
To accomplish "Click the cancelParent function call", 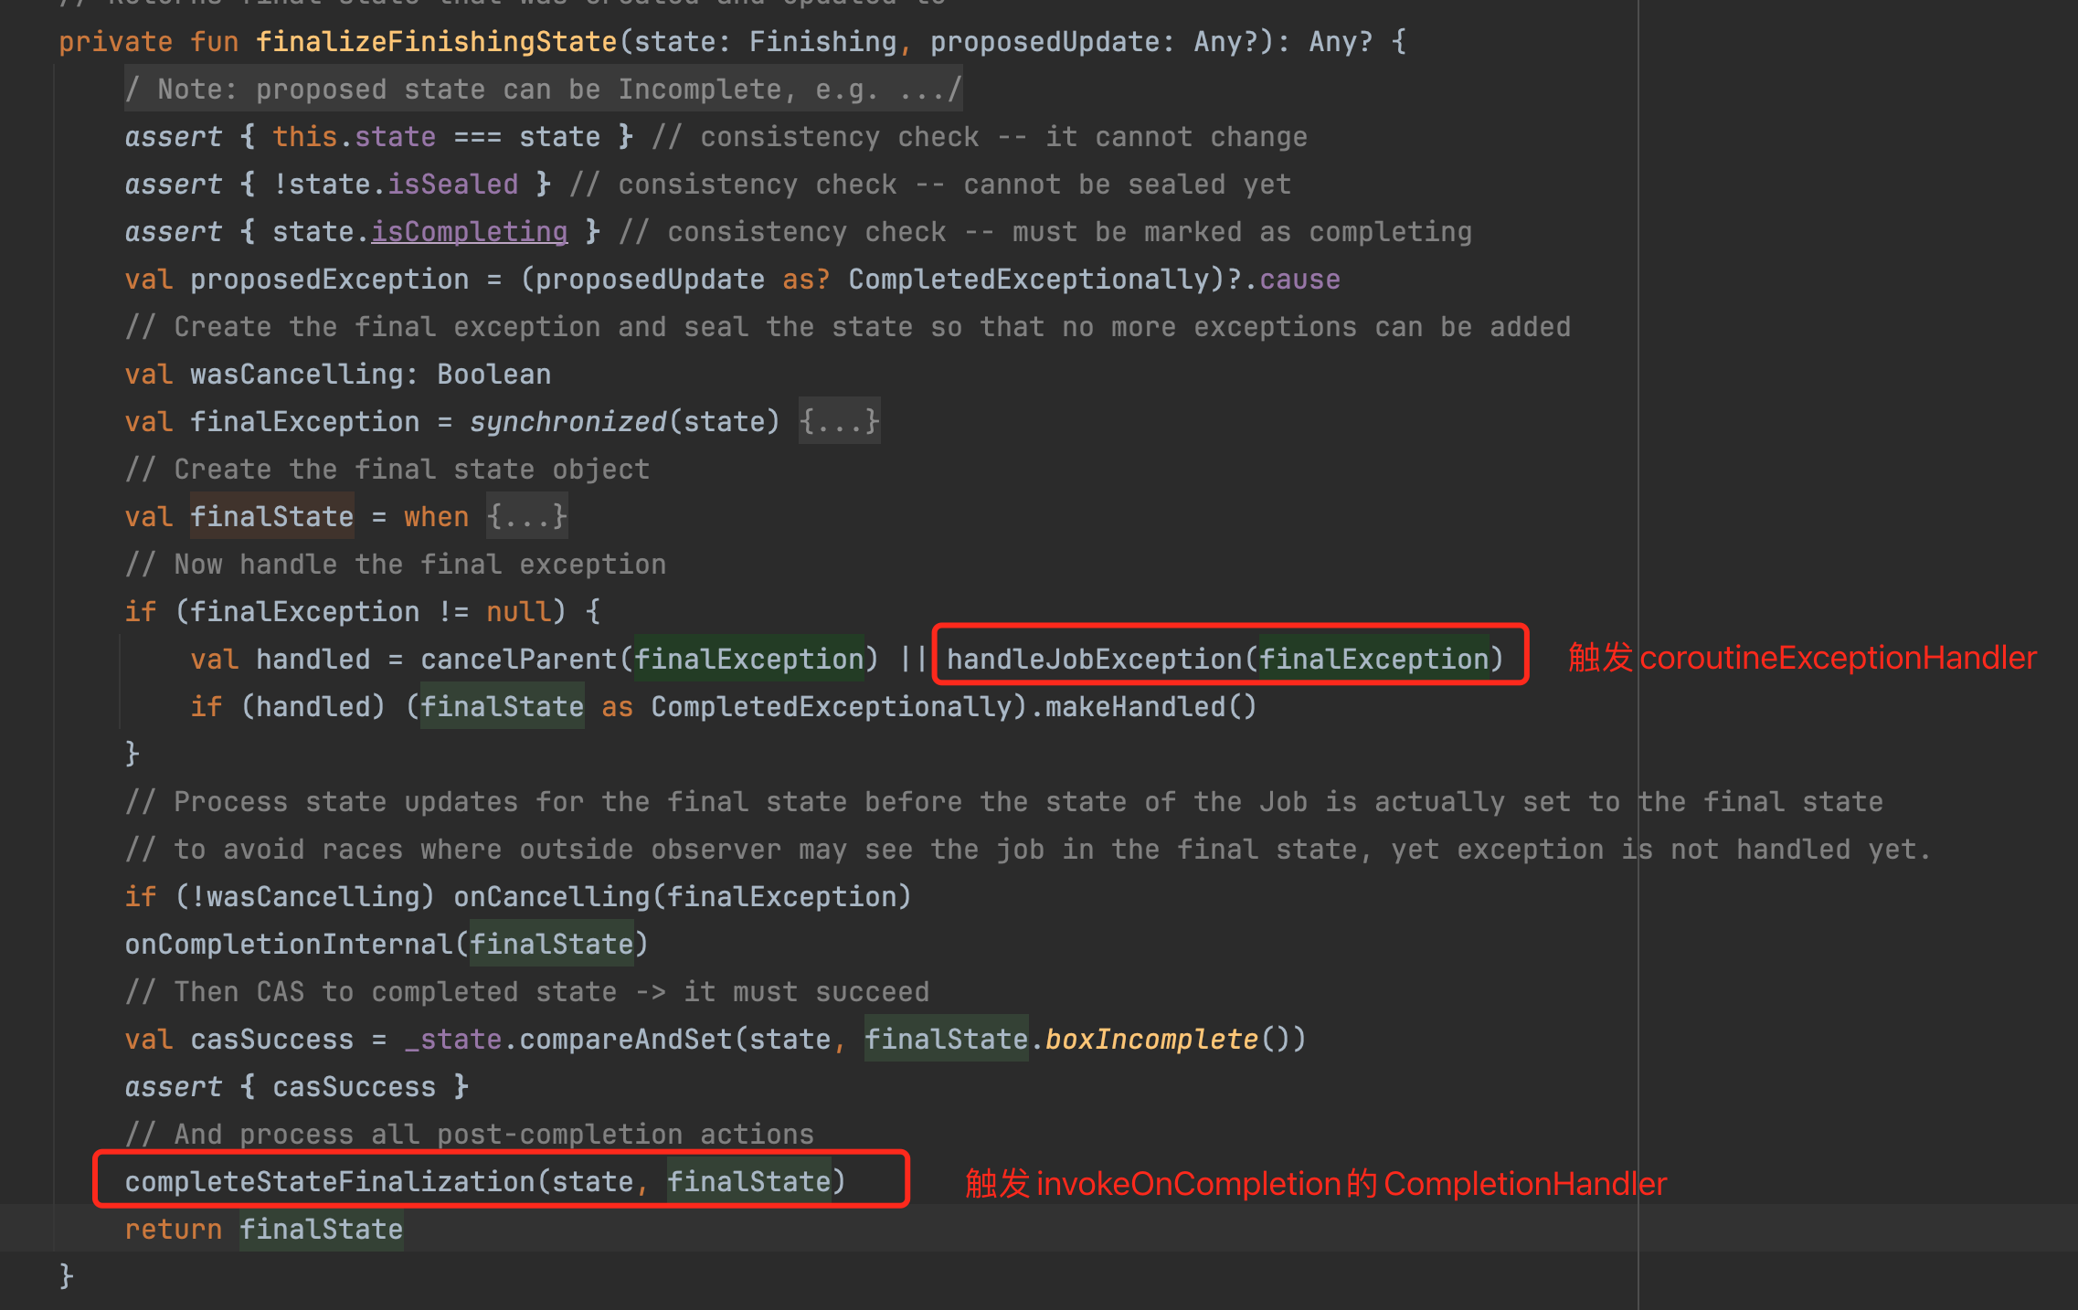I will pyautogui.click(x=518, y=659).
